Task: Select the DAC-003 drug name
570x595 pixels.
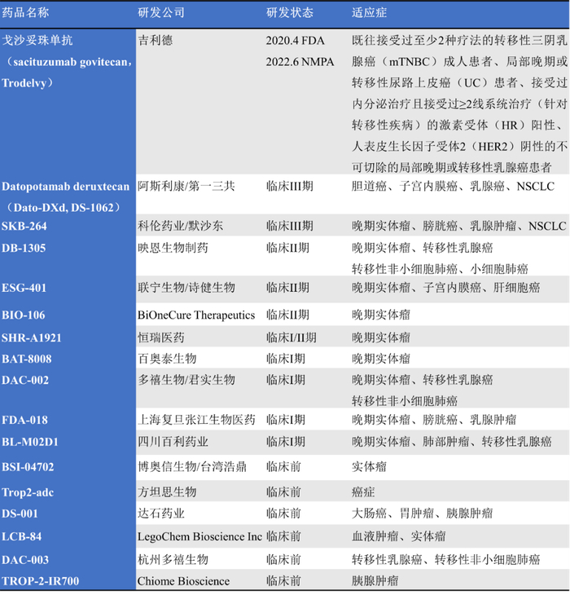Action: pyautogui.click(x=25, y=560)
